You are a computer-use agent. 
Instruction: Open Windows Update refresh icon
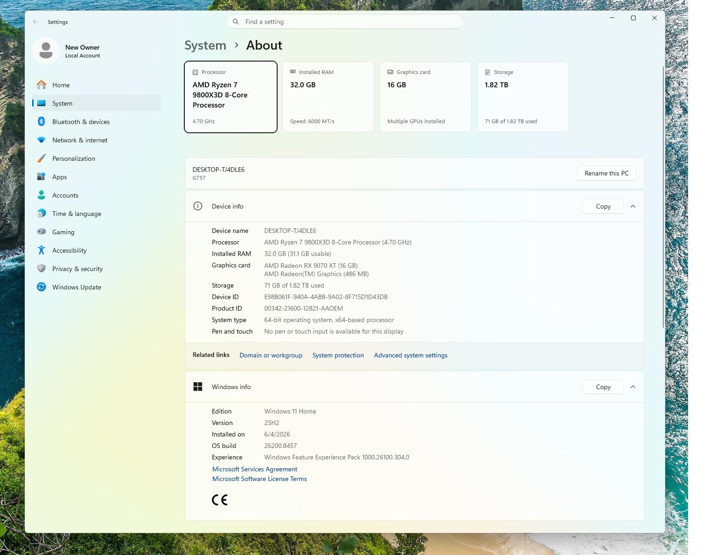[x=41, y=287]
